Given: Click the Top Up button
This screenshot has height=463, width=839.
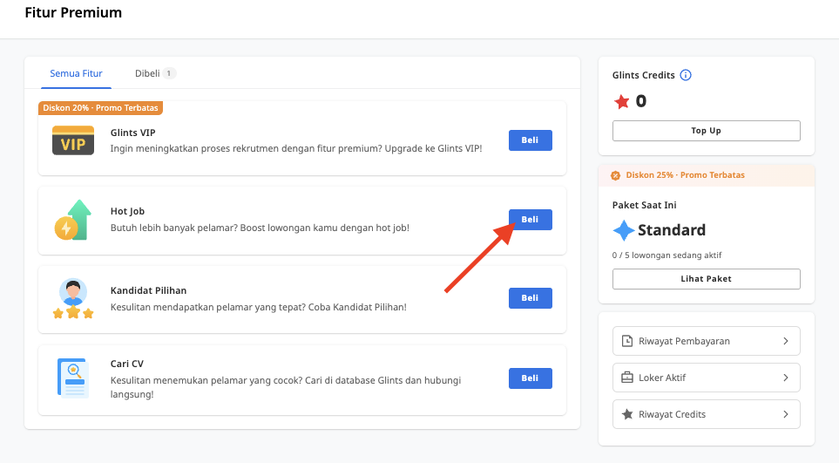Looking at the screenshot, I should coord(706,131).
